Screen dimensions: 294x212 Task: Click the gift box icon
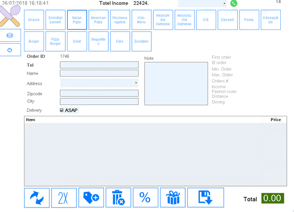coord(172,198)
